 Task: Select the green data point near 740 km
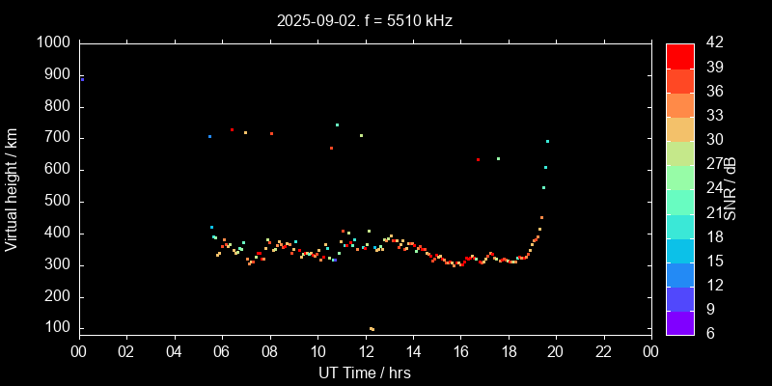[x=337, y=124]
